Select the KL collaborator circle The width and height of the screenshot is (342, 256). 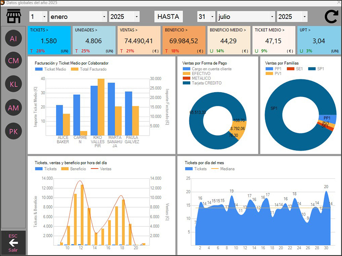tap(13, 85)
